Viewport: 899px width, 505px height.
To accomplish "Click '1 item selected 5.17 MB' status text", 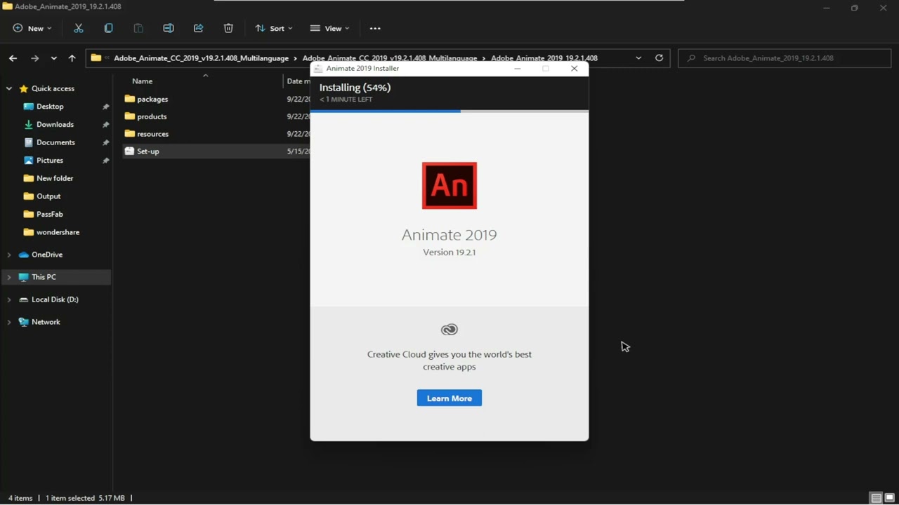I will (85, 498).
